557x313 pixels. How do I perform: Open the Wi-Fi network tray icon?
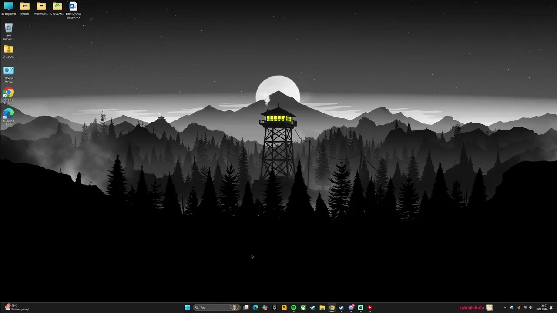pyautogui.click(x=526, y=308)
